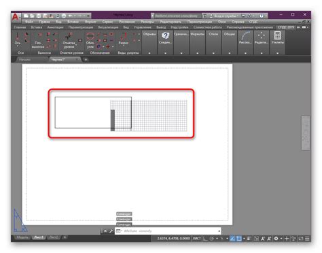The width and height of the screenshot is (322, 253).
Task: Switch to the Вывод ribbon tab
Action: pos(161,27)
